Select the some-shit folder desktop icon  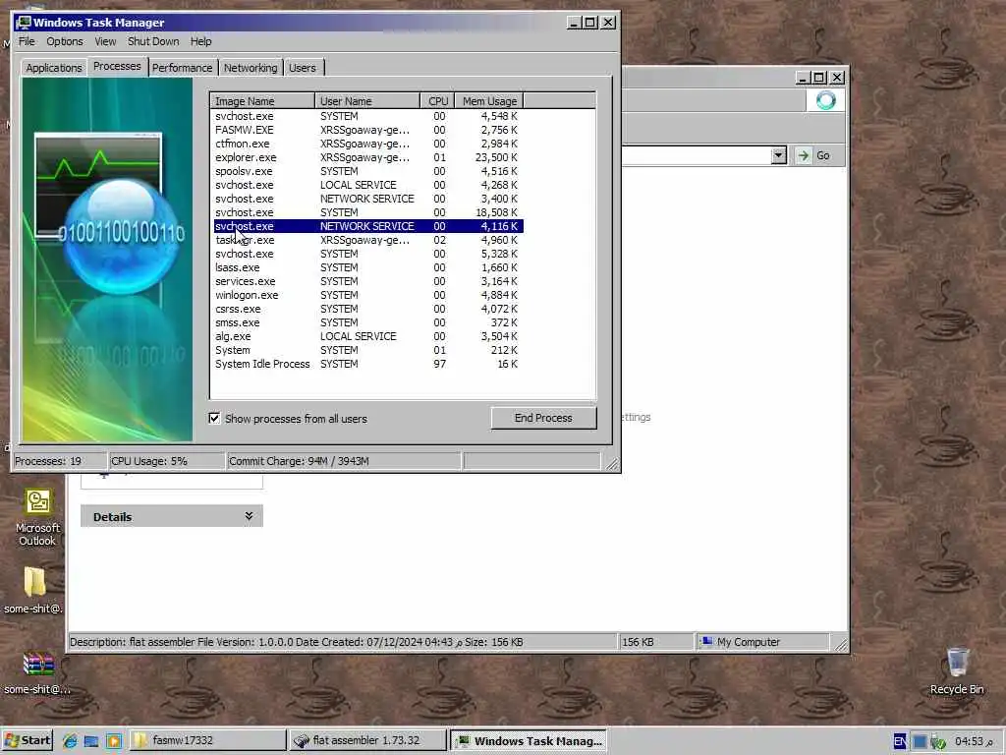tap(33, 590)
